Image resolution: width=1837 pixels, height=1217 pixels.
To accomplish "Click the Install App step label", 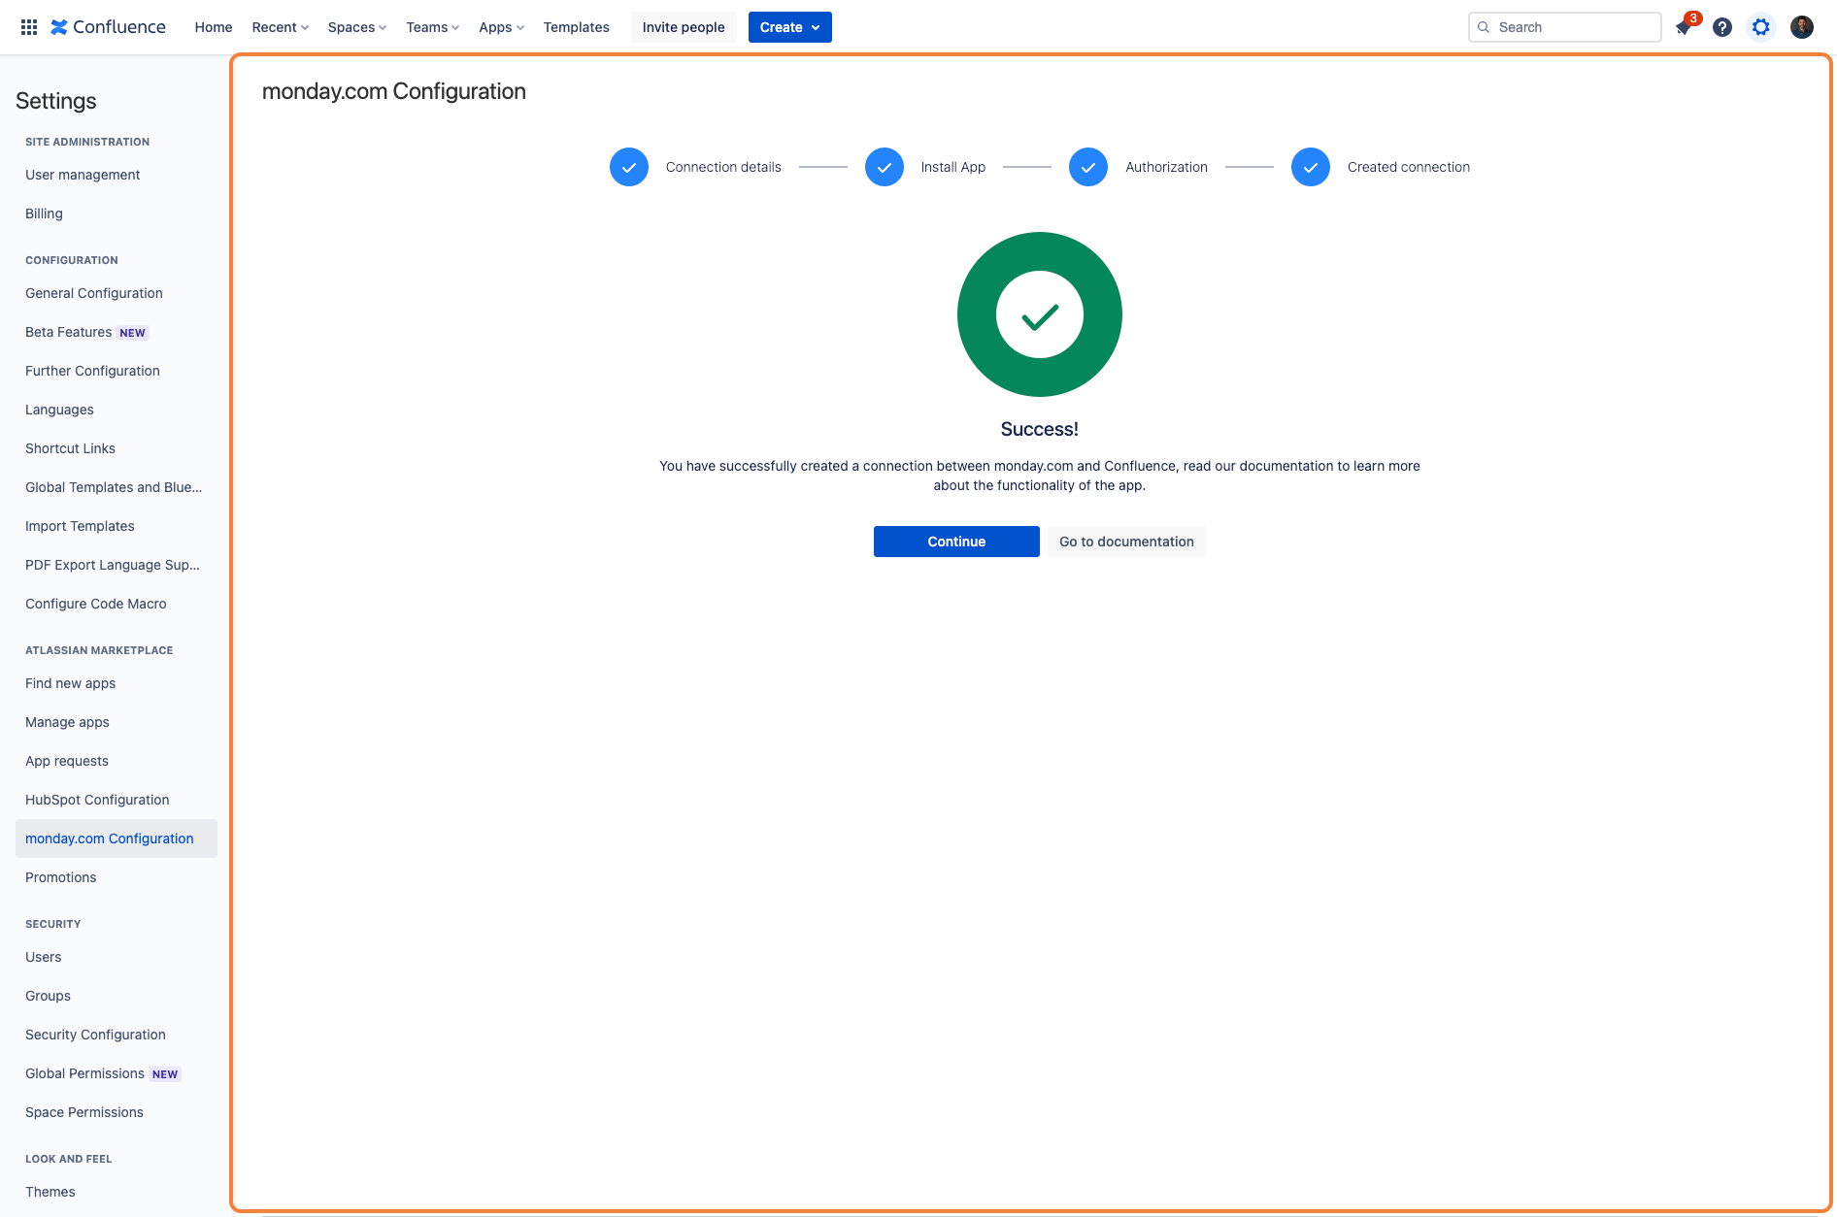I will pos(953,167).
